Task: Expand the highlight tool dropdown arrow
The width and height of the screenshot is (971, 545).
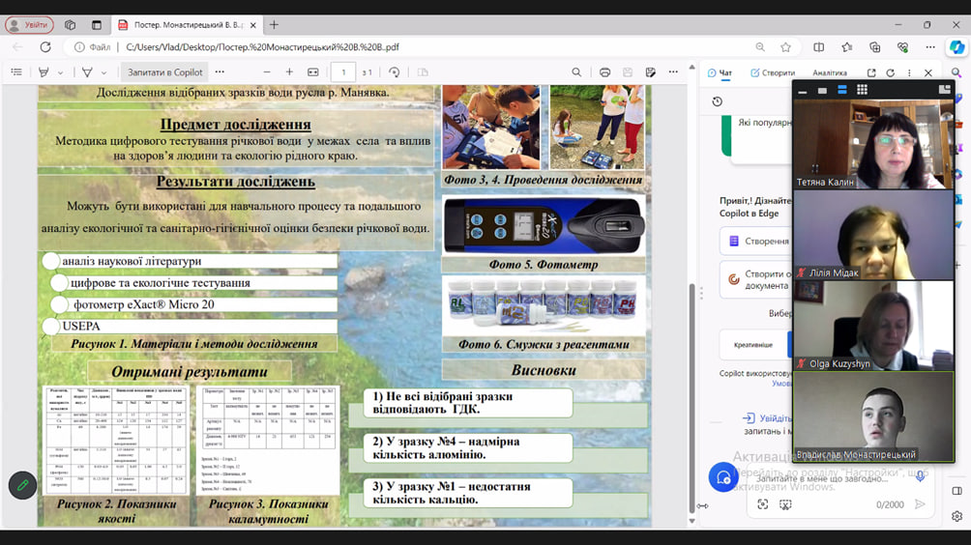Action: click(x=60, y=72)
